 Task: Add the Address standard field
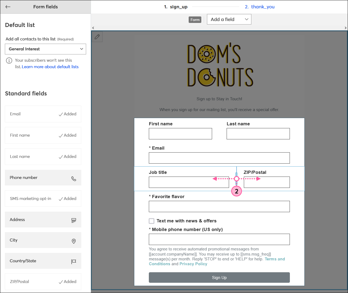tap(43, 220)
